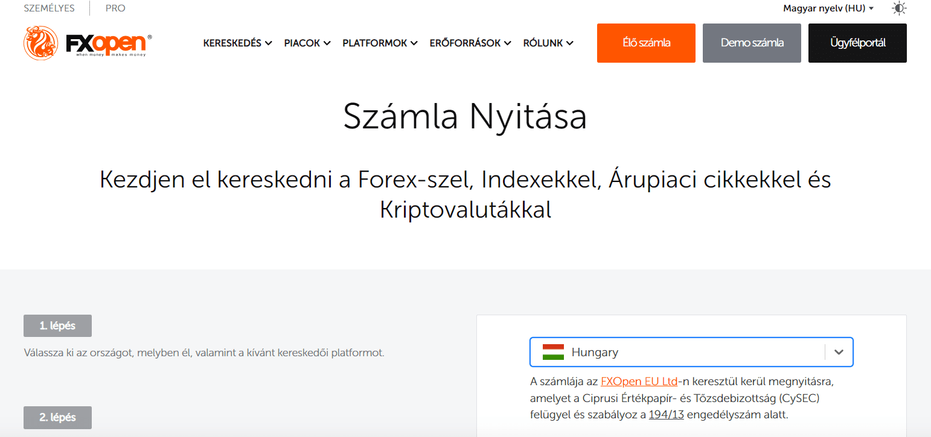Switch to the PRO tab

point(115,8)
